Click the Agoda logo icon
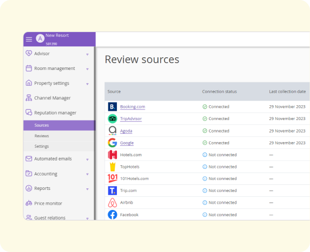This screenshot has height=252, width=310. tap(112, 130)
